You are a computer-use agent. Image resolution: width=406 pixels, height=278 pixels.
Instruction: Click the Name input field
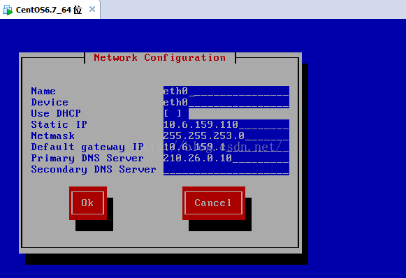[226, 92]
